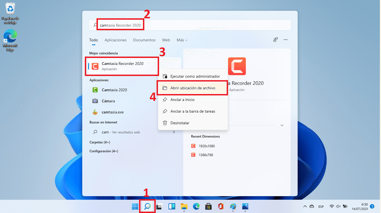This screenshot has width=381, height=213.
Task: Open the Carpetas (4+) results
Action: (x=100, y=142)
